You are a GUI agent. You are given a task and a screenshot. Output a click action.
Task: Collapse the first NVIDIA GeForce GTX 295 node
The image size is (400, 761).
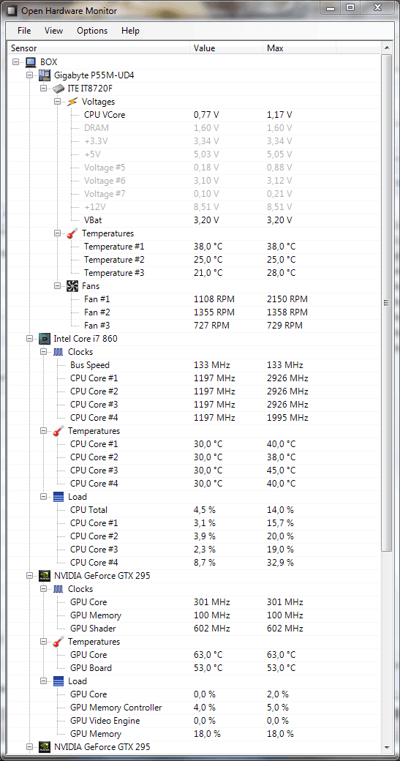pyautogui.click(x=29, y=576)
